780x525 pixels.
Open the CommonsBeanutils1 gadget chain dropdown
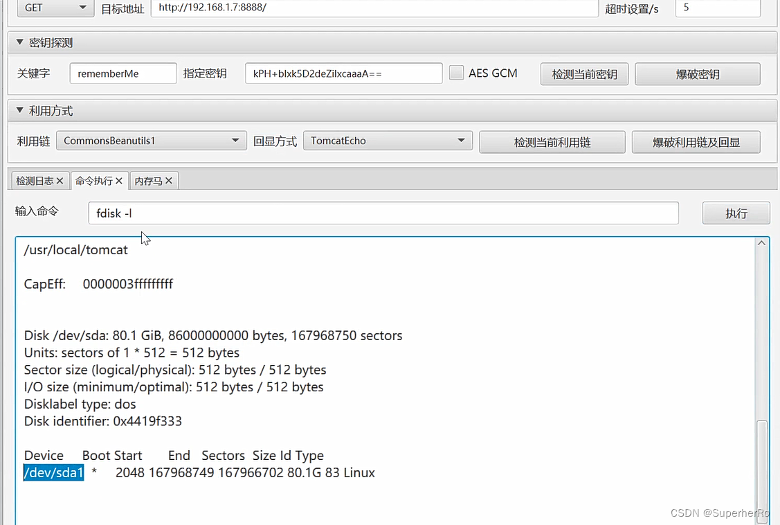coord(151,141)
